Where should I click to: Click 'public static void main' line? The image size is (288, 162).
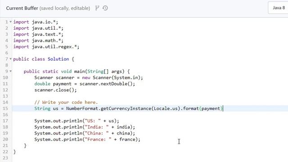pyautogui.click(x=77, y=72)
